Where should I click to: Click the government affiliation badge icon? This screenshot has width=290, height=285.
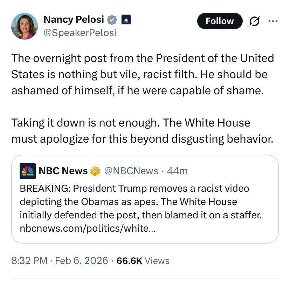tap(126, 20)
